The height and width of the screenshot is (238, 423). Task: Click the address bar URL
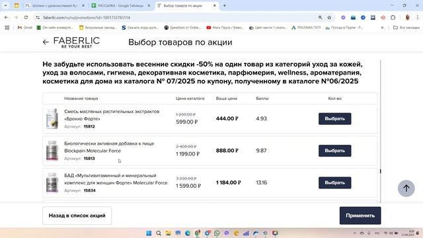pos(87,18)
